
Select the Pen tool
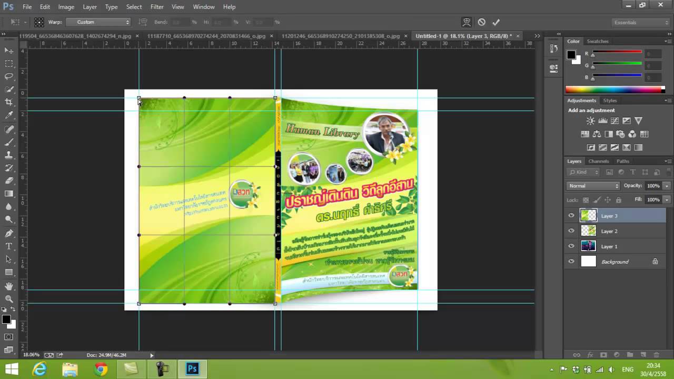tap(9, 233)
